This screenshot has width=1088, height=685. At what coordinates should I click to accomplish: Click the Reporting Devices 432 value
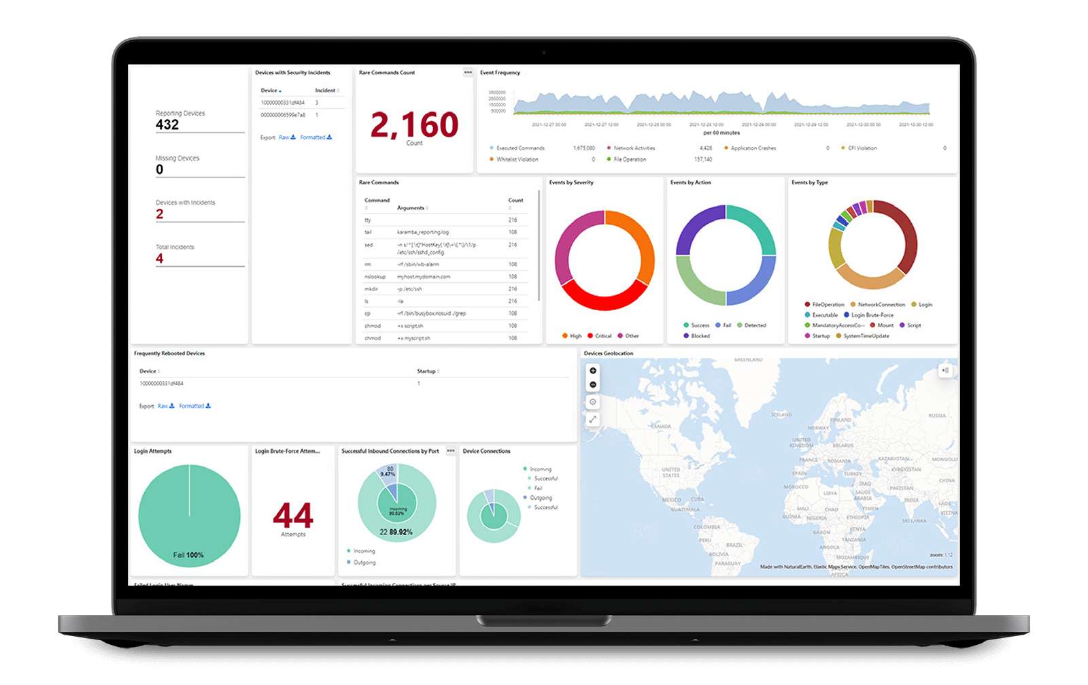(167, 125)
